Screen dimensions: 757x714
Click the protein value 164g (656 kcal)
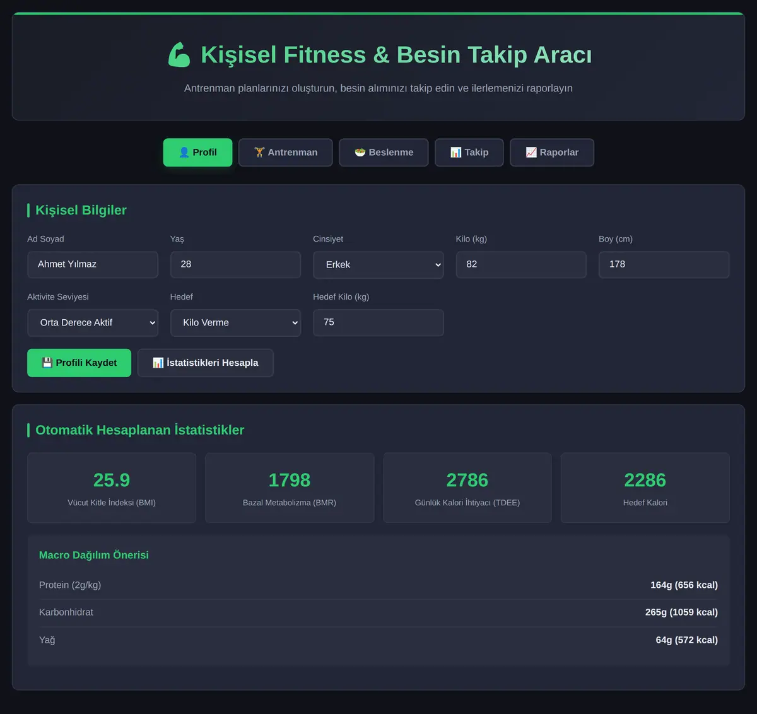(684, 585)
